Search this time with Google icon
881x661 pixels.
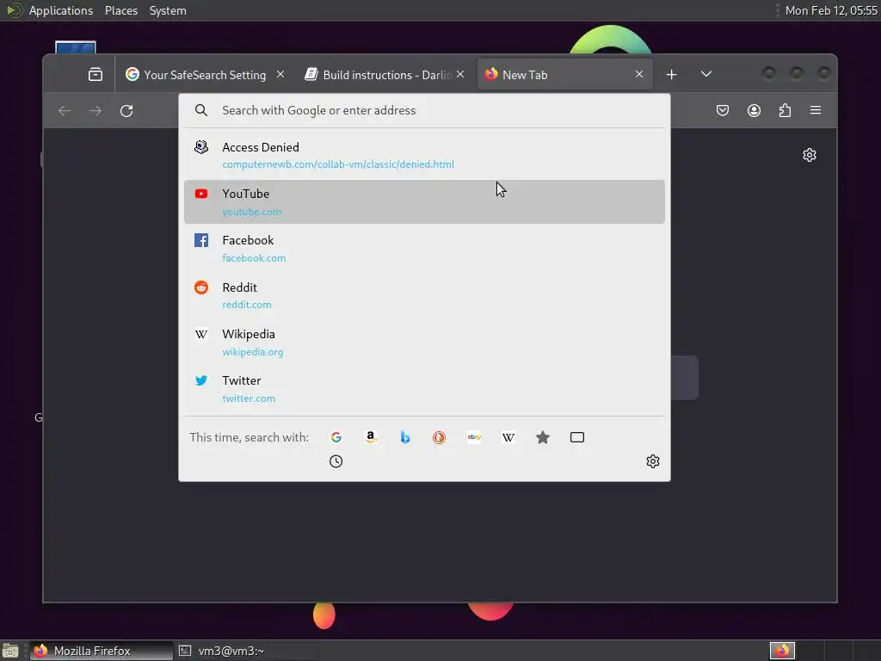coord(336,437)
